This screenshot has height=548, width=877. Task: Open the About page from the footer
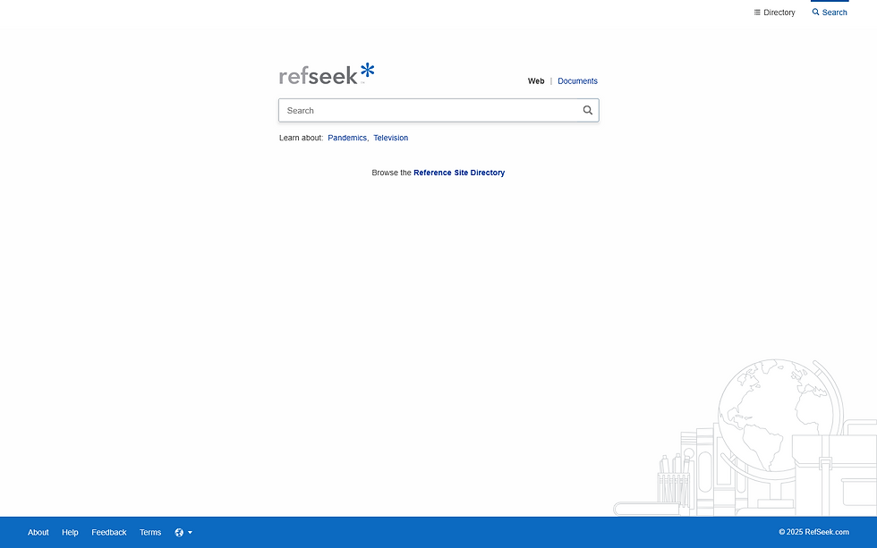pyautogui.click(x=38, y=532)
